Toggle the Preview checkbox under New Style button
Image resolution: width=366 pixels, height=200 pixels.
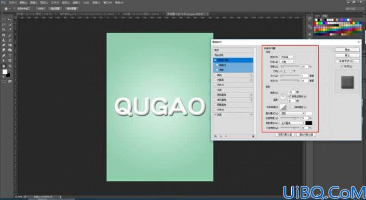[x=342, y=66]
